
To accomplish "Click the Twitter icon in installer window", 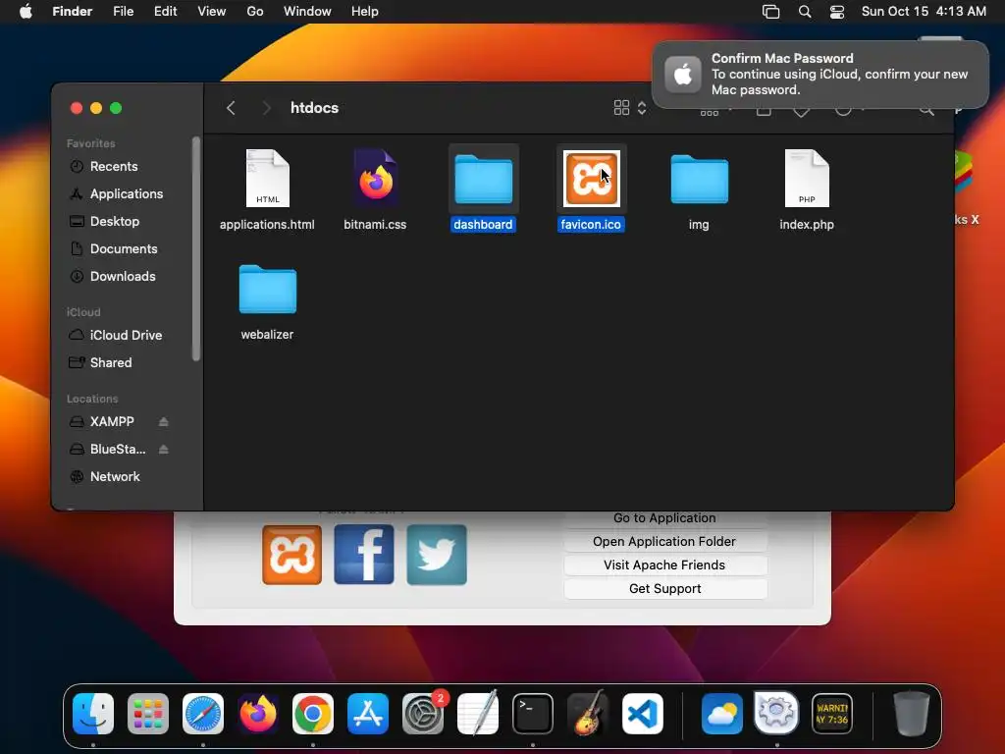I will coord(437,556).
